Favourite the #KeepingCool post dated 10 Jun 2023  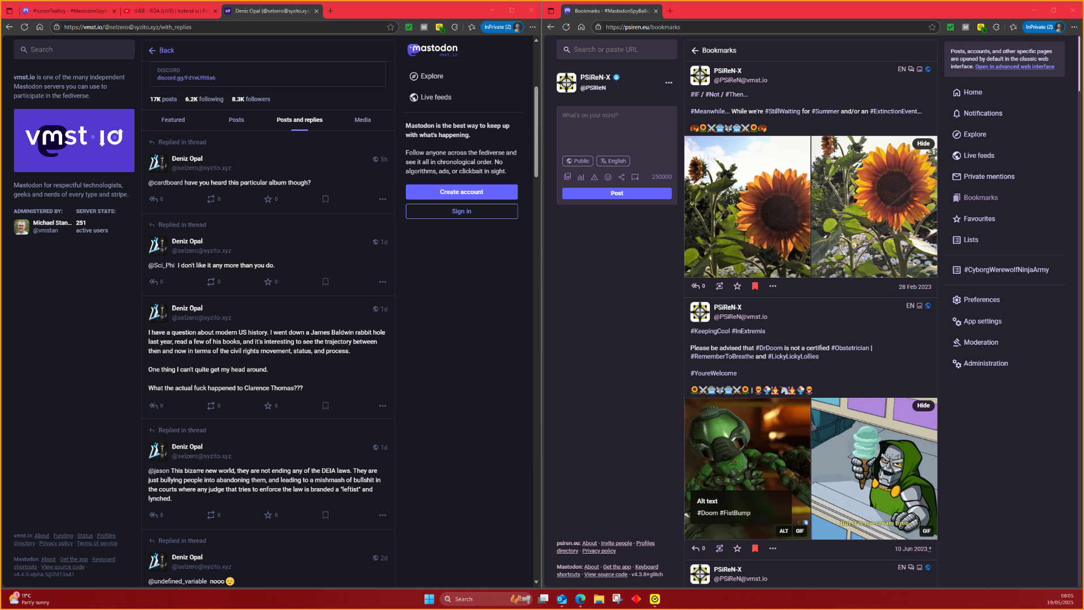click(737, 548)
